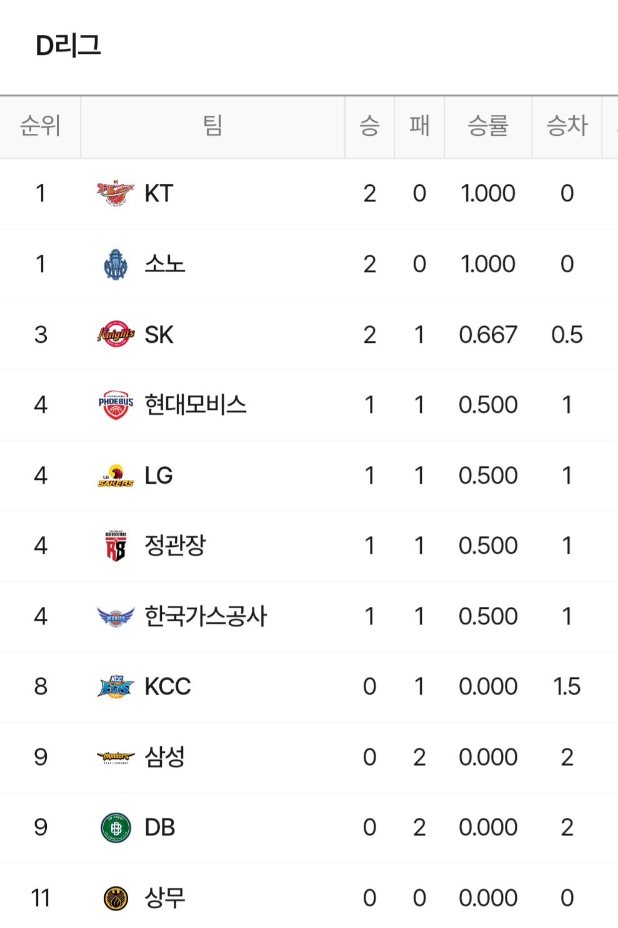The height and width of the screenshot is (928, 618).
Task: Open the 정관장 team name link
Action: click(175, 546)
